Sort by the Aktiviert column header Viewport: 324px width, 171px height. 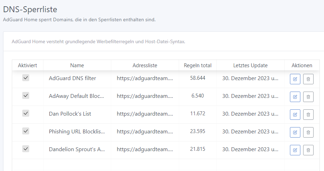[x=27, y=65]
